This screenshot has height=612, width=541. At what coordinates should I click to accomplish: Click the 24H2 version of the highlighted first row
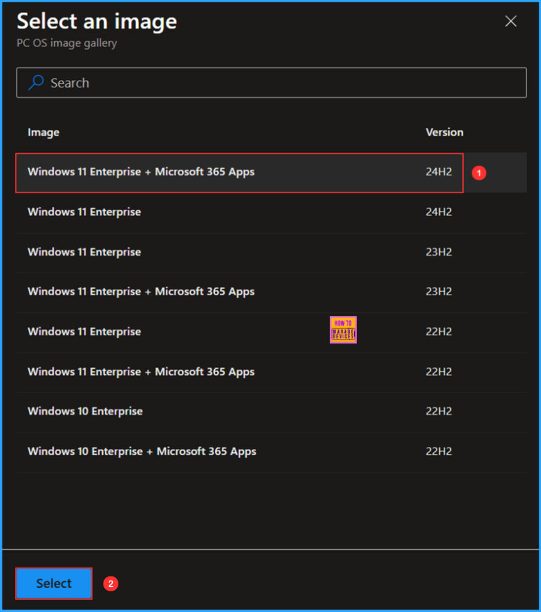[439, 172]
